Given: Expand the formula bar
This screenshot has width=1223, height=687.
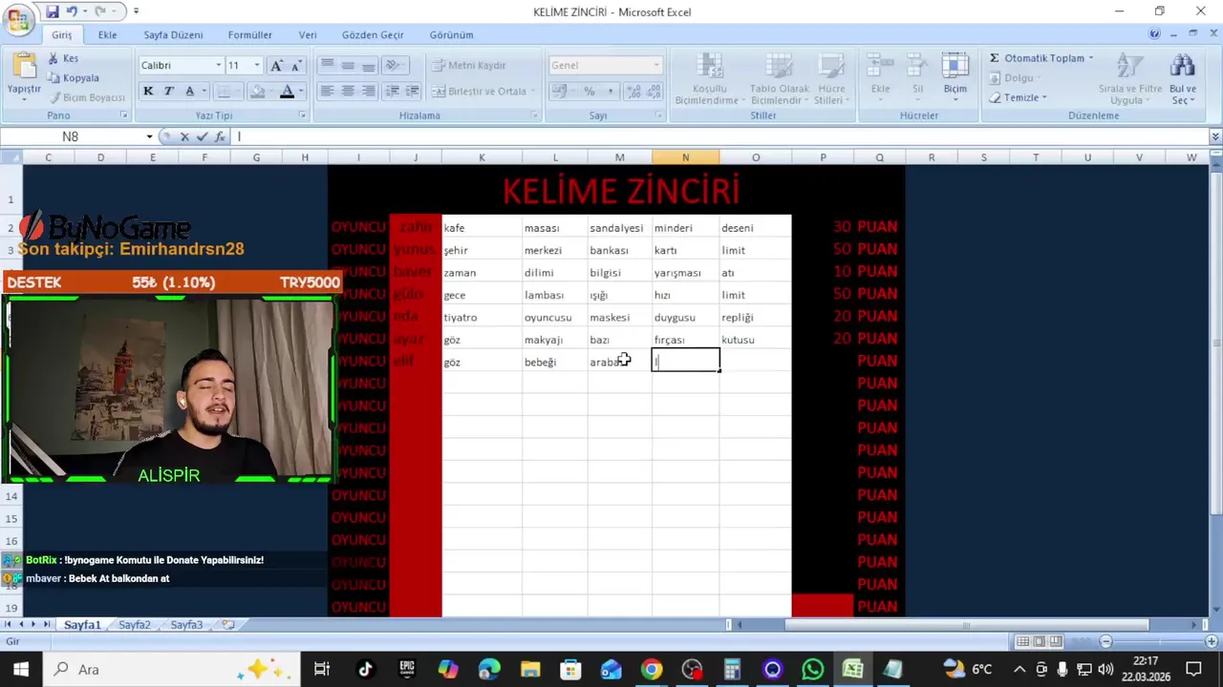Looking at the screenshot, I should 1214,136.
